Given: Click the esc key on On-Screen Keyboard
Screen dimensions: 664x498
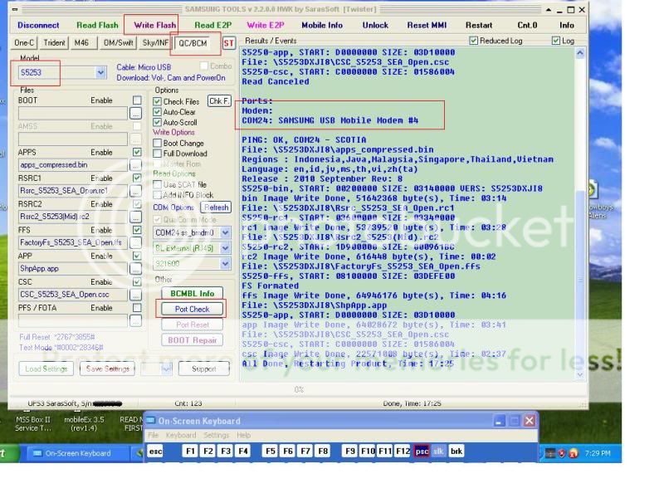Looking at the screenshot, I should point(155,451).
